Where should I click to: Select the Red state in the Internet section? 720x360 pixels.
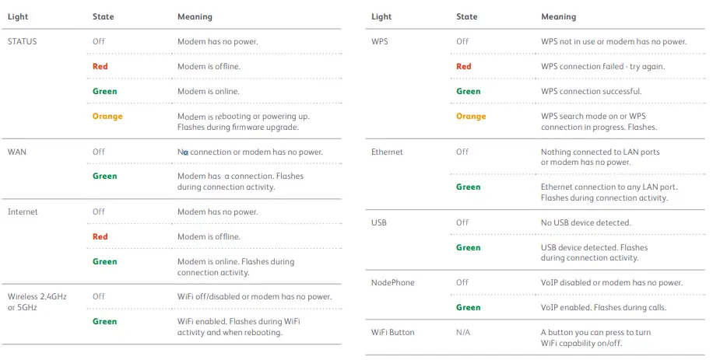point(100,236)
